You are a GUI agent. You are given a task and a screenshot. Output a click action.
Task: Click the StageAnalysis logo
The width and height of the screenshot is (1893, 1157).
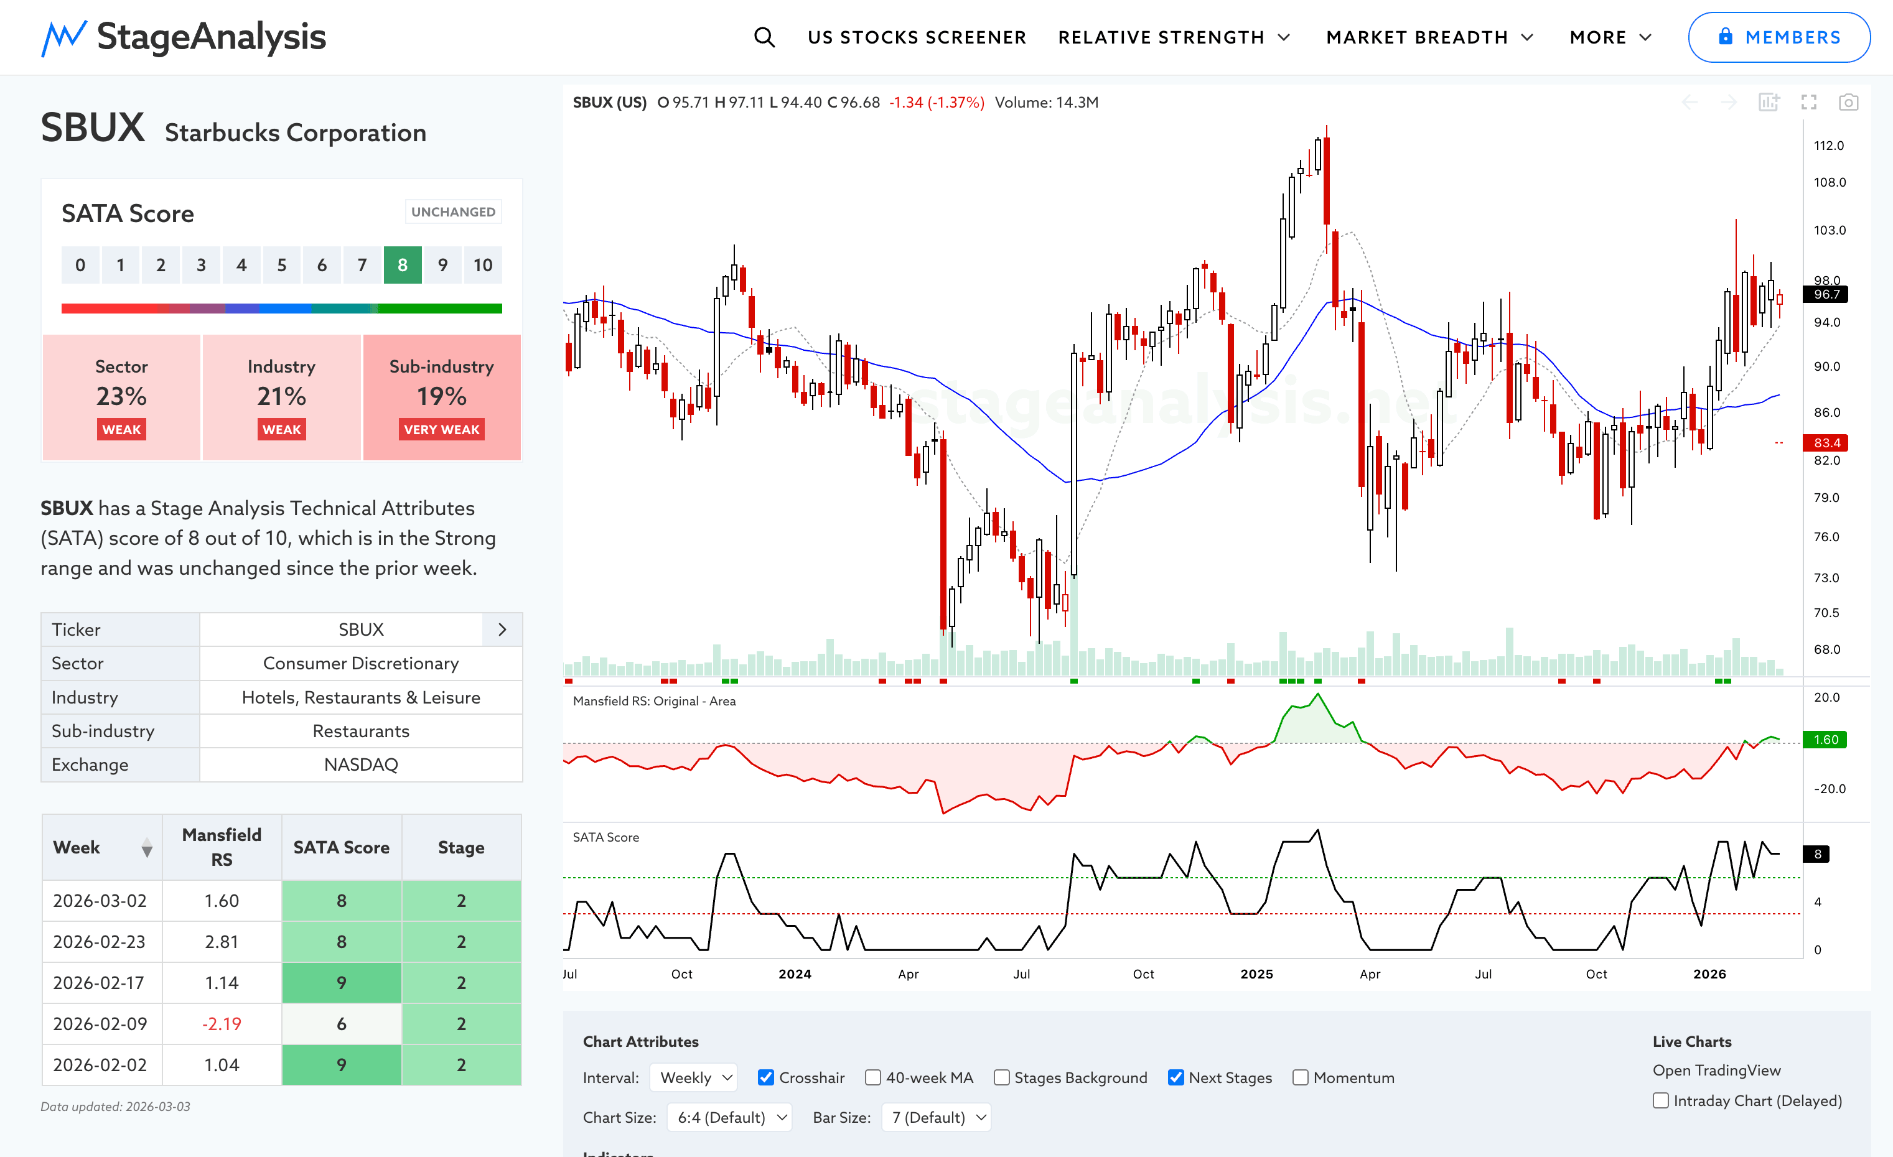click(x=183, y=37)
